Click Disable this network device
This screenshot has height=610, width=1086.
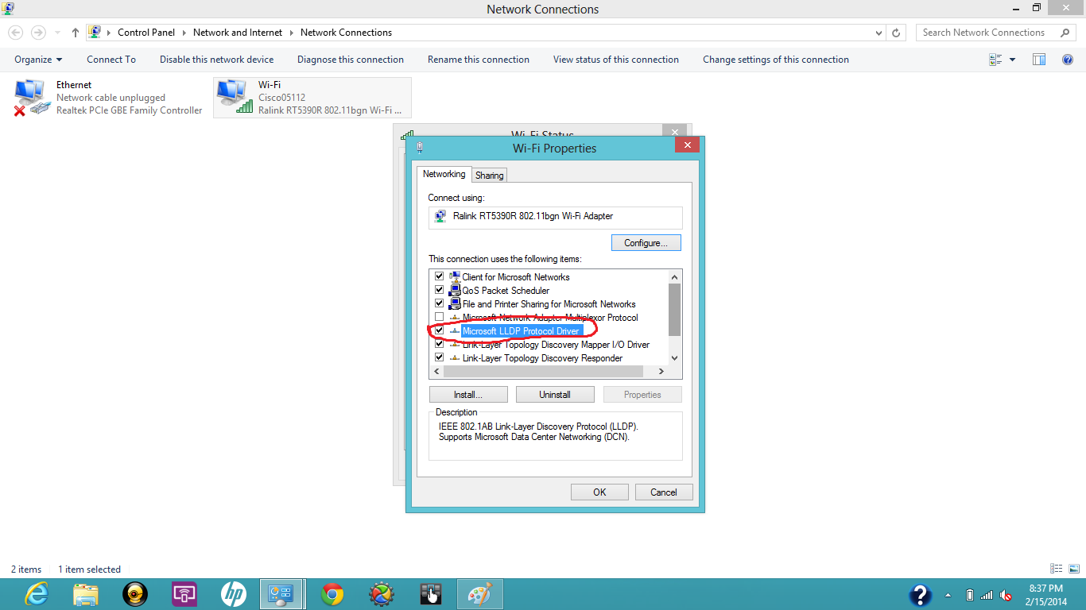[216, 60]
